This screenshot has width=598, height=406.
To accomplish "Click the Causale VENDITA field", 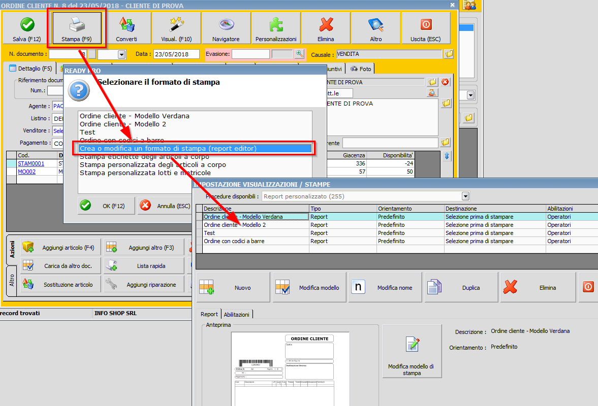I will click(x=389, y=54).
